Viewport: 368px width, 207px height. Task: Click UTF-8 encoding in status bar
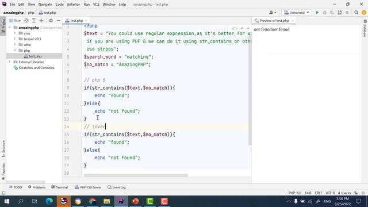pyautogui.click(x=330, y=193)
